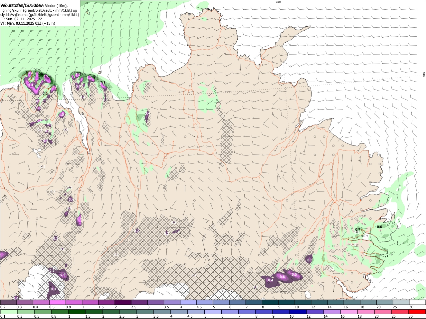This screenshot has height=319, width=426.
Task: Select the grey-green 3 swatch on lower scale
Action: pyautogui.click(x=144, y=312)
